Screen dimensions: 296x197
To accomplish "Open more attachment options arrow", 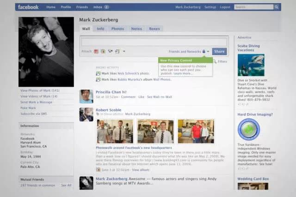I will (124, 51).
